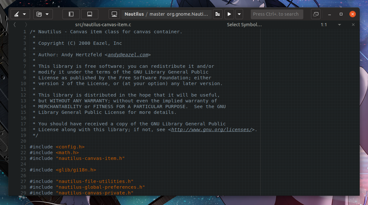Click the <config.h> include text
Viewport: 368px width, 205px height.
[70, 147]
